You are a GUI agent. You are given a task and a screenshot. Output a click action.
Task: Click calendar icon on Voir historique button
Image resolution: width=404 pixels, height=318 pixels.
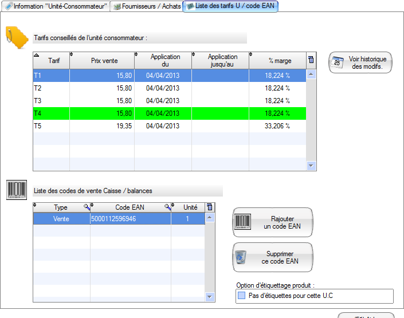(x=338, y=62)
